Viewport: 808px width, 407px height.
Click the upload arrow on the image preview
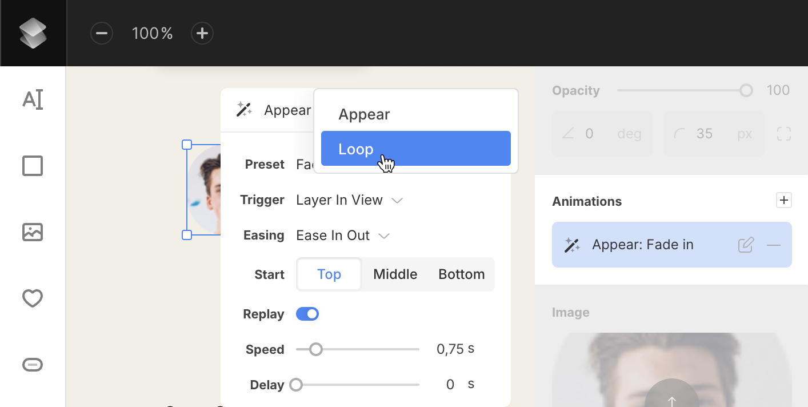pos(672,399)
